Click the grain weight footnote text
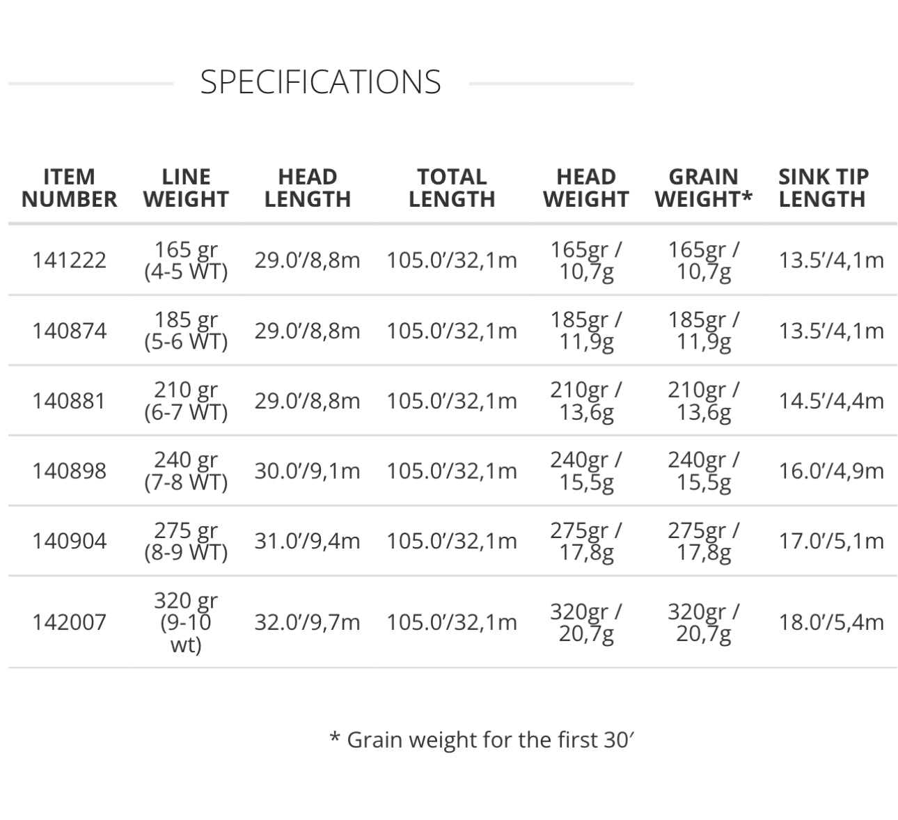 point(482,739)
